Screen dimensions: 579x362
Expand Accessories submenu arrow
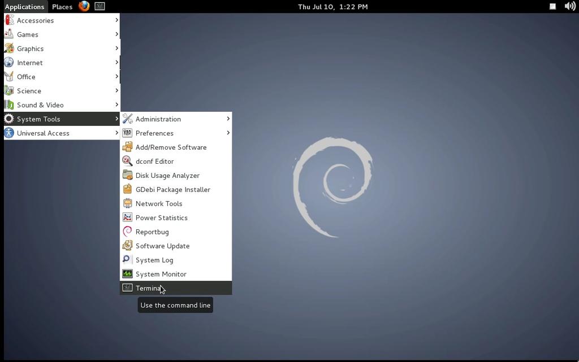point(116,20)
